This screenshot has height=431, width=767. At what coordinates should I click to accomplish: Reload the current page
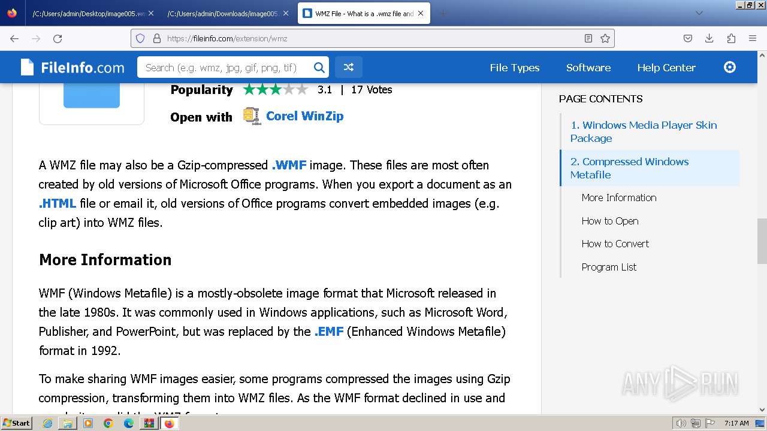(x=58, y=38)
